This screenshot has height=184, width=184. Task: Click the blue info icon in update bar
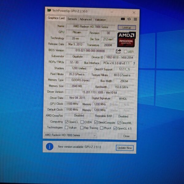click(50, 147)
